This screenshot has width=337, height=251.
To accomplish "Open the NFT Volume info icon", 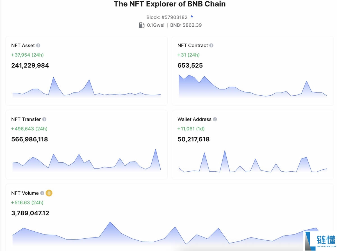I will tap(42, 193).
